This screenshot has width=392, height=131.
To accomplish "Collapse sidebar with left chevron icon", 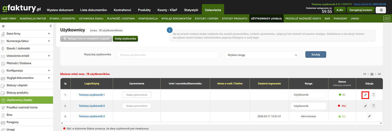I will (x=50, y=26).
